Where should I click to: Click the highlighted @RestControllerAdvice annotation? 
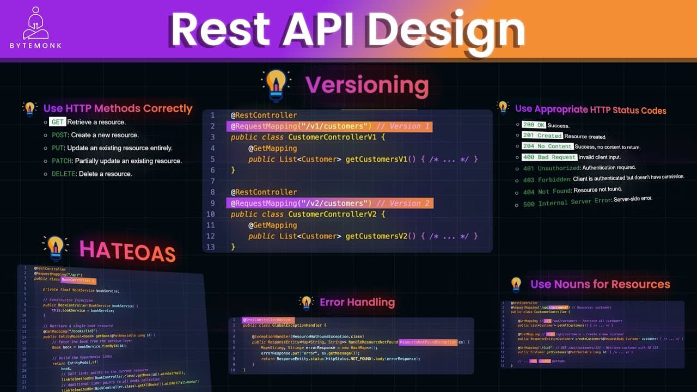coord(268,320)
